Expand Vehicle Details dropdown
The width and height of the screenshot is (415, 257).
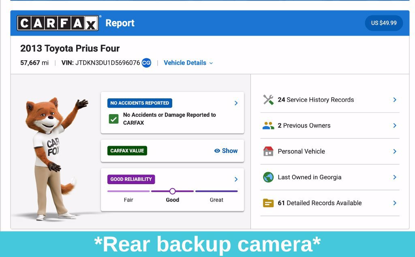[188, 63]
